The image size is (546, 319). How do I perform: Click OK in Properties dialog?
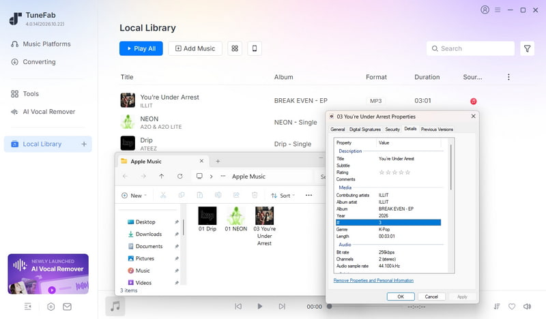click(x=401, y=297)
